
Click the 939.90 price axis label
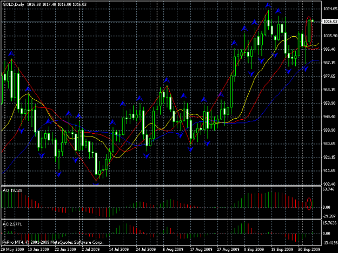pyautogui.click(x=329, y=130)
